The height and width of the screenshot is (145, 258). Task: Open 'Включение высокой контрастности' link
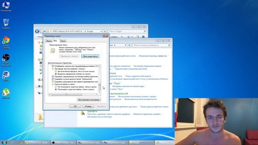pyautogui.click(x=141, y=99)
